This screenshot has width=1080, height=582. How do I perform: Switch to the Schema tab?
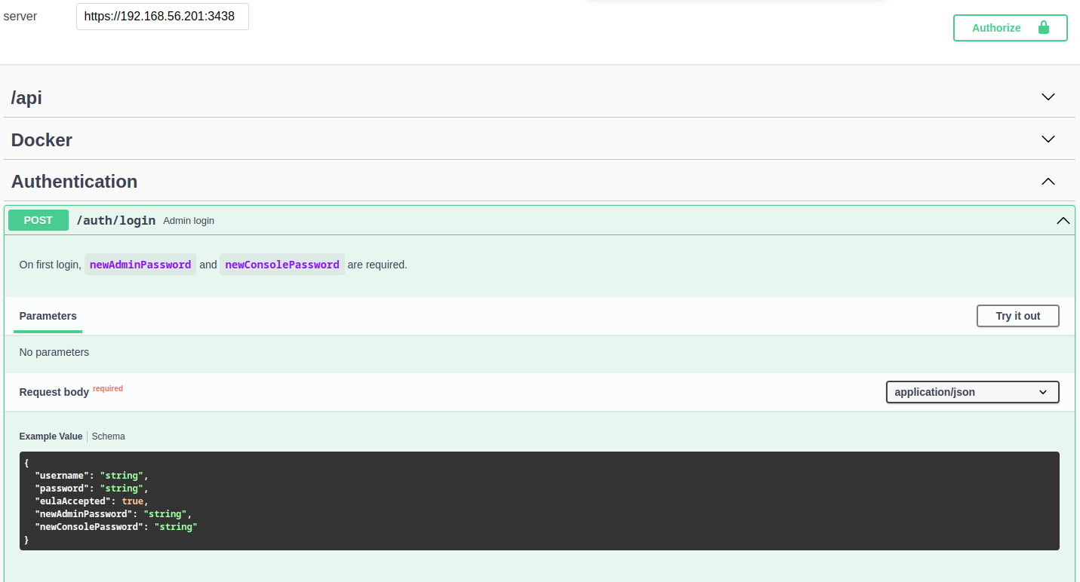pos(109,436)
